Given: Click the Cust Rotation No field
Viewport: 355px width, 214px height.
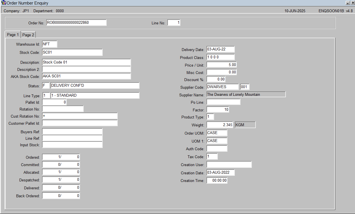Looking at the screenshot, I should click(x=80, y=116).
